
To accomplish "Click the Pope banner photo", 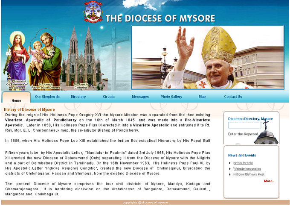I will [x=208, y=57].
